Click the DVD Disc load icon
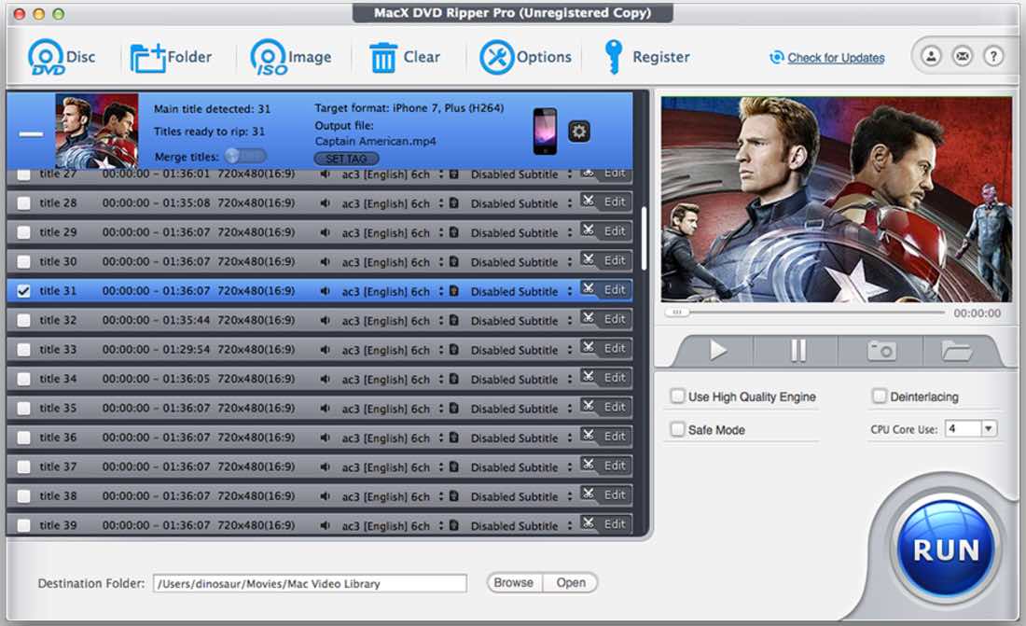The width and height of the screenshot is (1026, 626). pyautogui.click(x=47, y=58)
